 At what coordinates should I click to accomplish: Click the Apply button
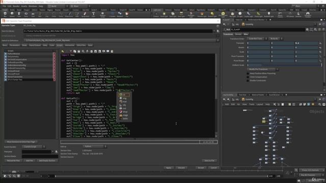pos(169,168)
